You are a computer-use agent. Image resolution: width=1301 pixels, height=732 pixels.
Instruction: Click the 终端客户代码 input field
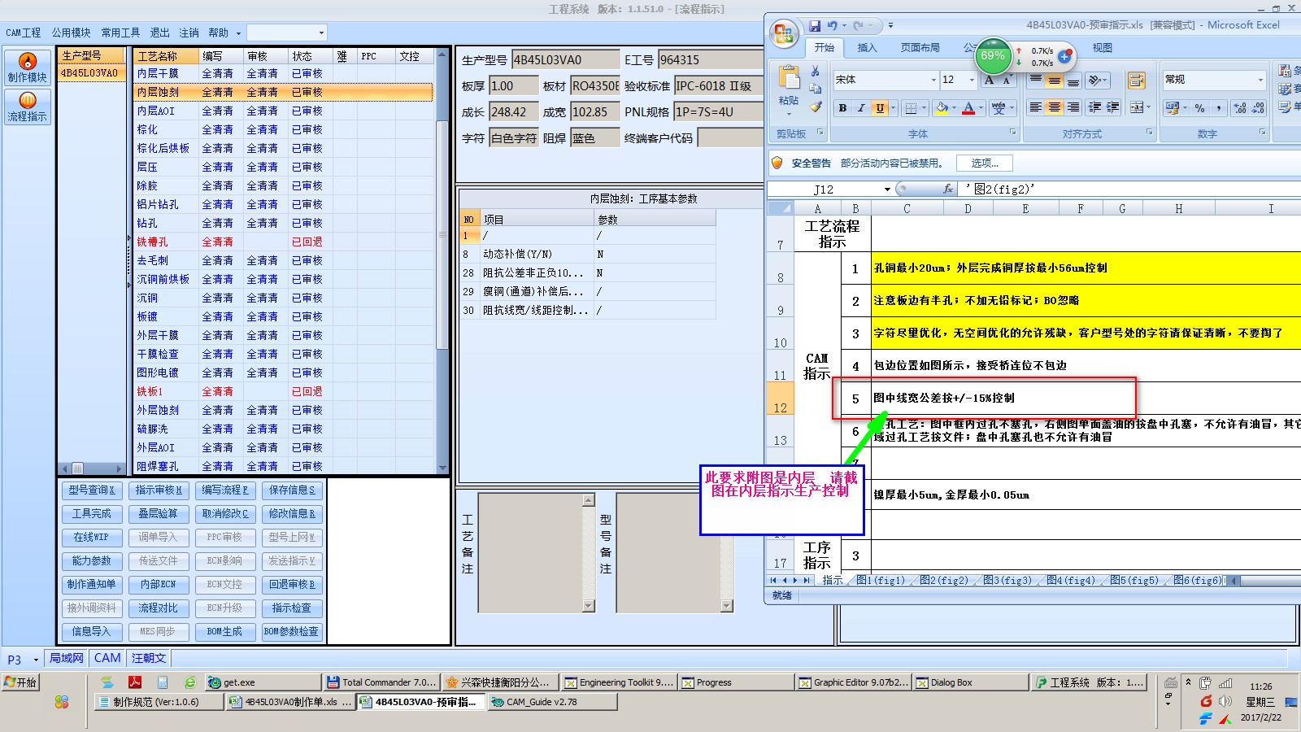(730, 138)
